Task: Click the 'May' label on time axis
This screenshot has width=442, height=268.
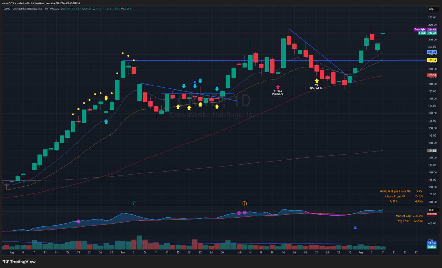Action: [x=12, y=252]
